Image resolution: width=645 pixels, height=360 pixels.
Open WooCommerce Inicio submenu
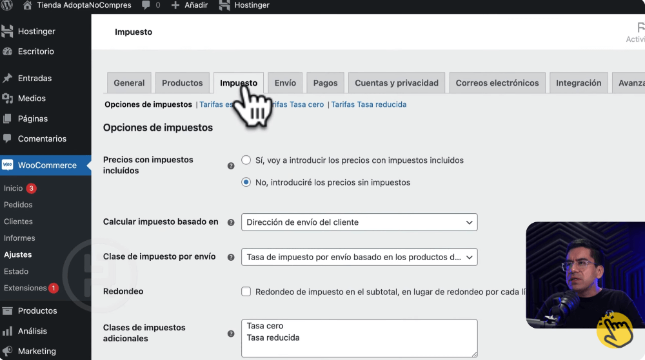(13, 188)
